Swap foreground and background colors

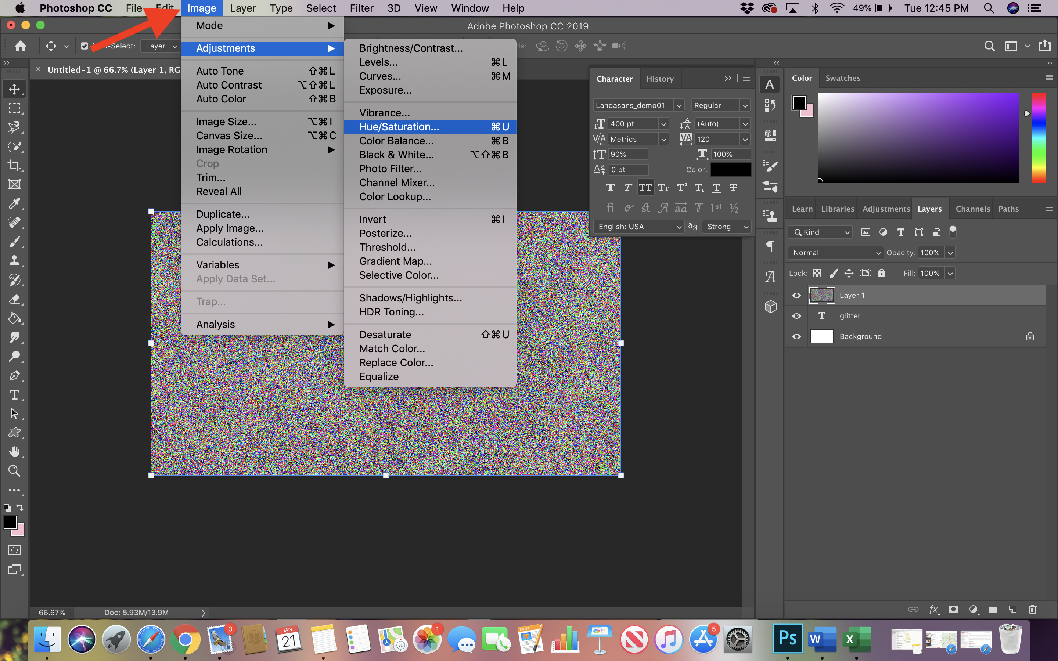pos(20,508)
